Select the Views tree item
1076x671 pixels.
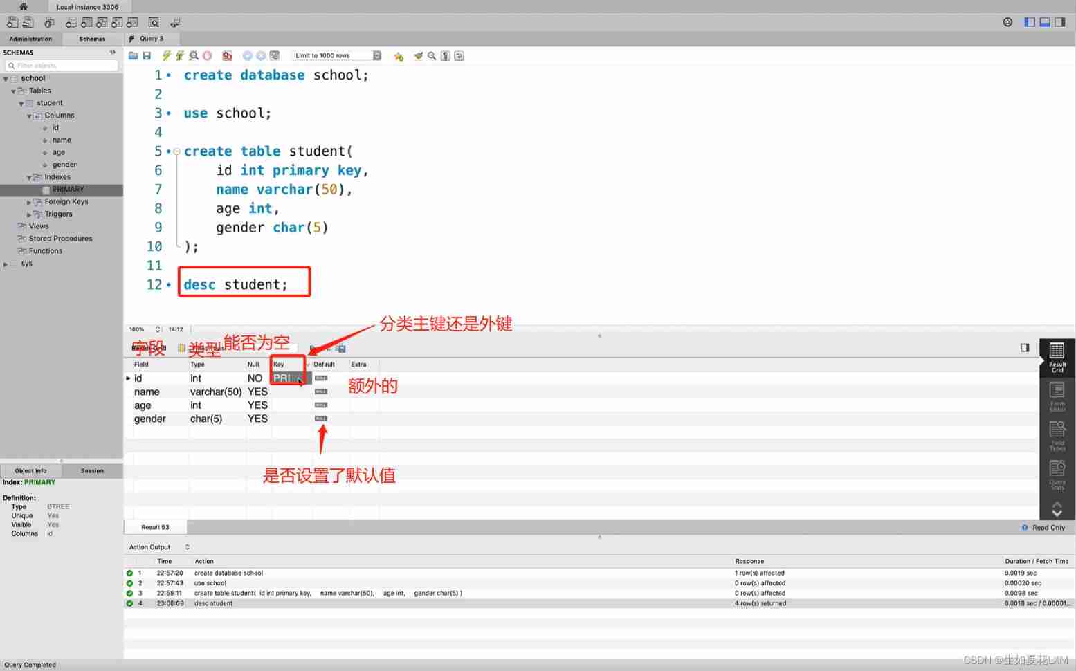tap(39, 226)
